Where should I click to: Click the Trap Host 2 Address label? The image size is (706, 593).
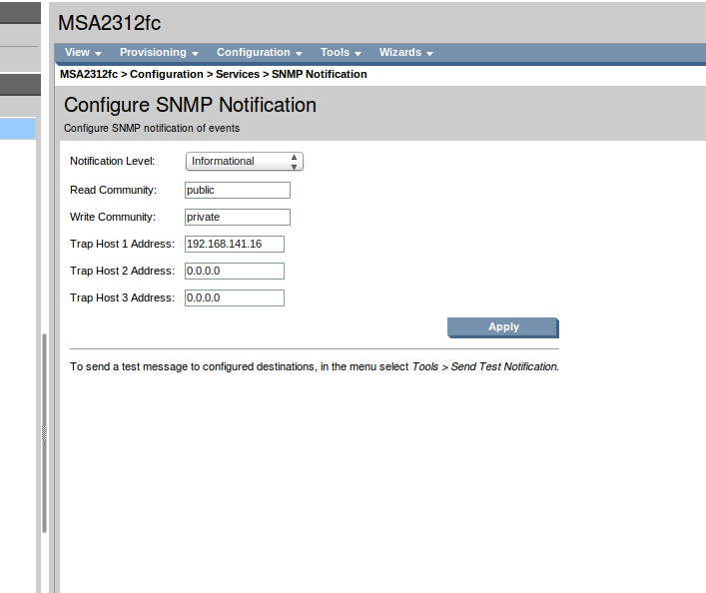[122, 272]
